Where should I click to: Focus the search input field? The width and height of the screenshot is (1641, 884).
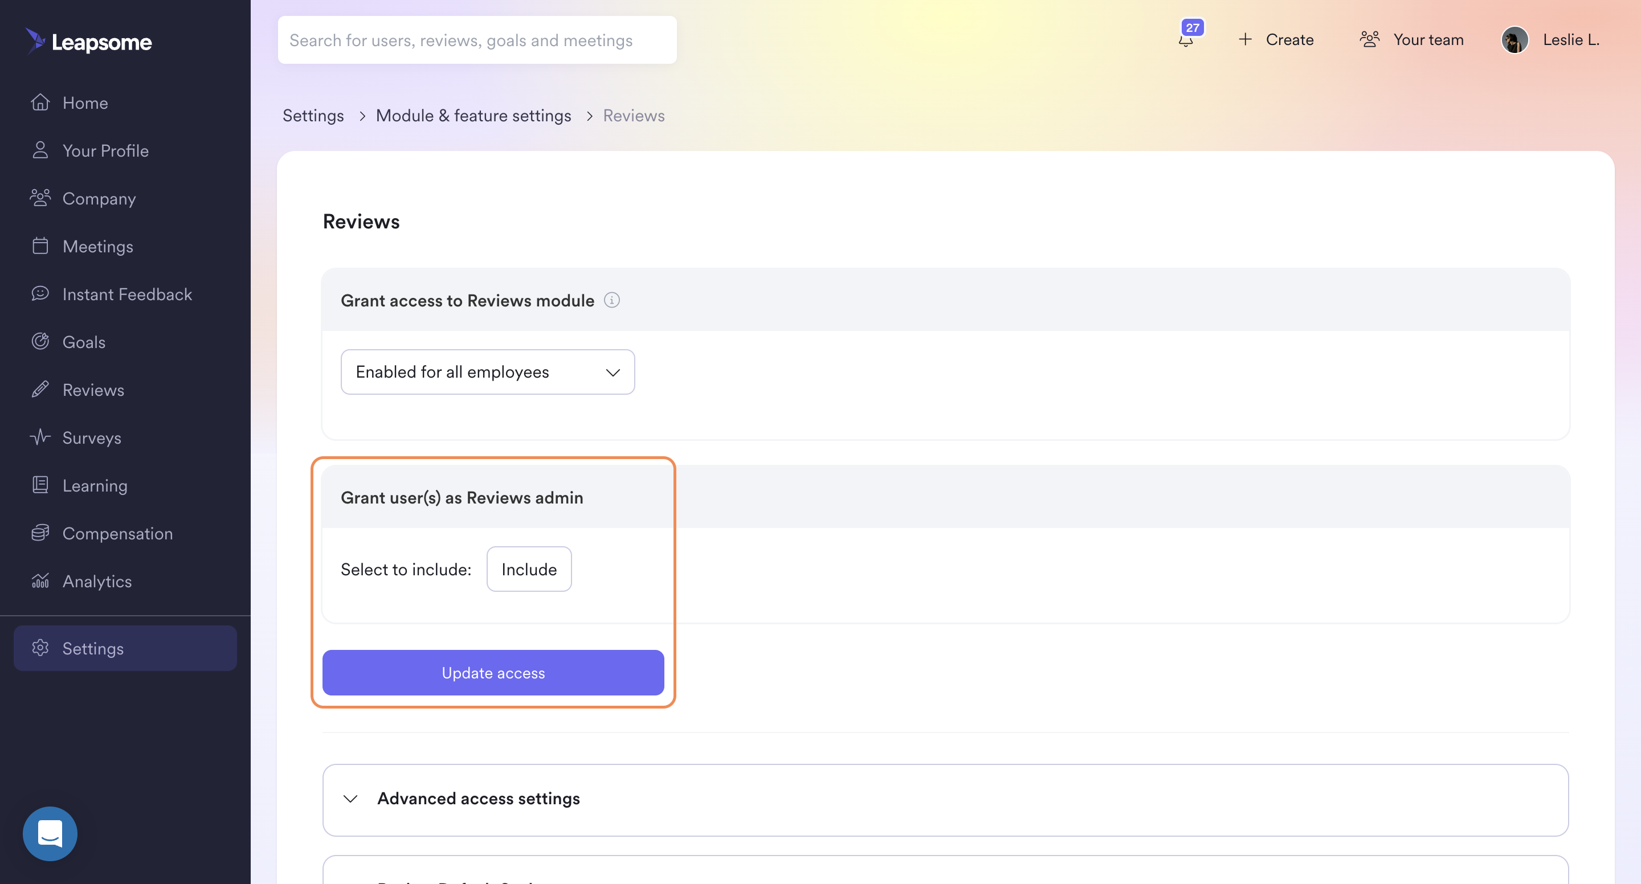(477, 39)
